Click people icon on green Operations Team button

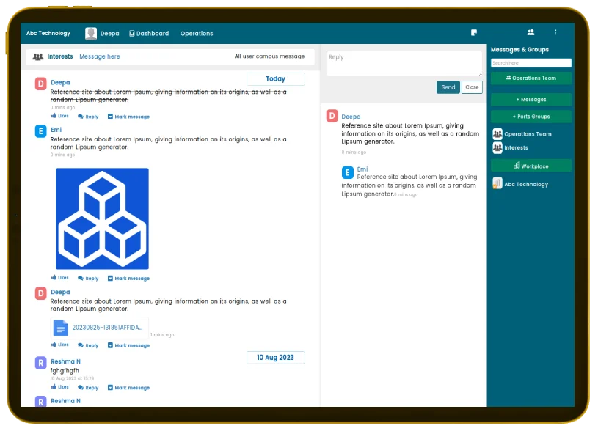(508, 78)
